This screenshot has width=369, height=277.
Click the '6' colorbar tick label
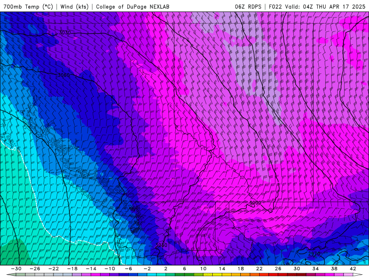point(184,269)
